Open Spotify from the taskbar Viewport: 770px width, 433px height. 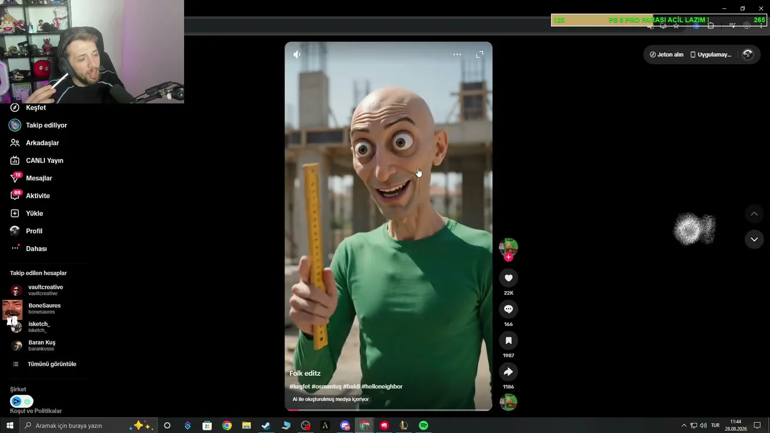click(423, 426)
